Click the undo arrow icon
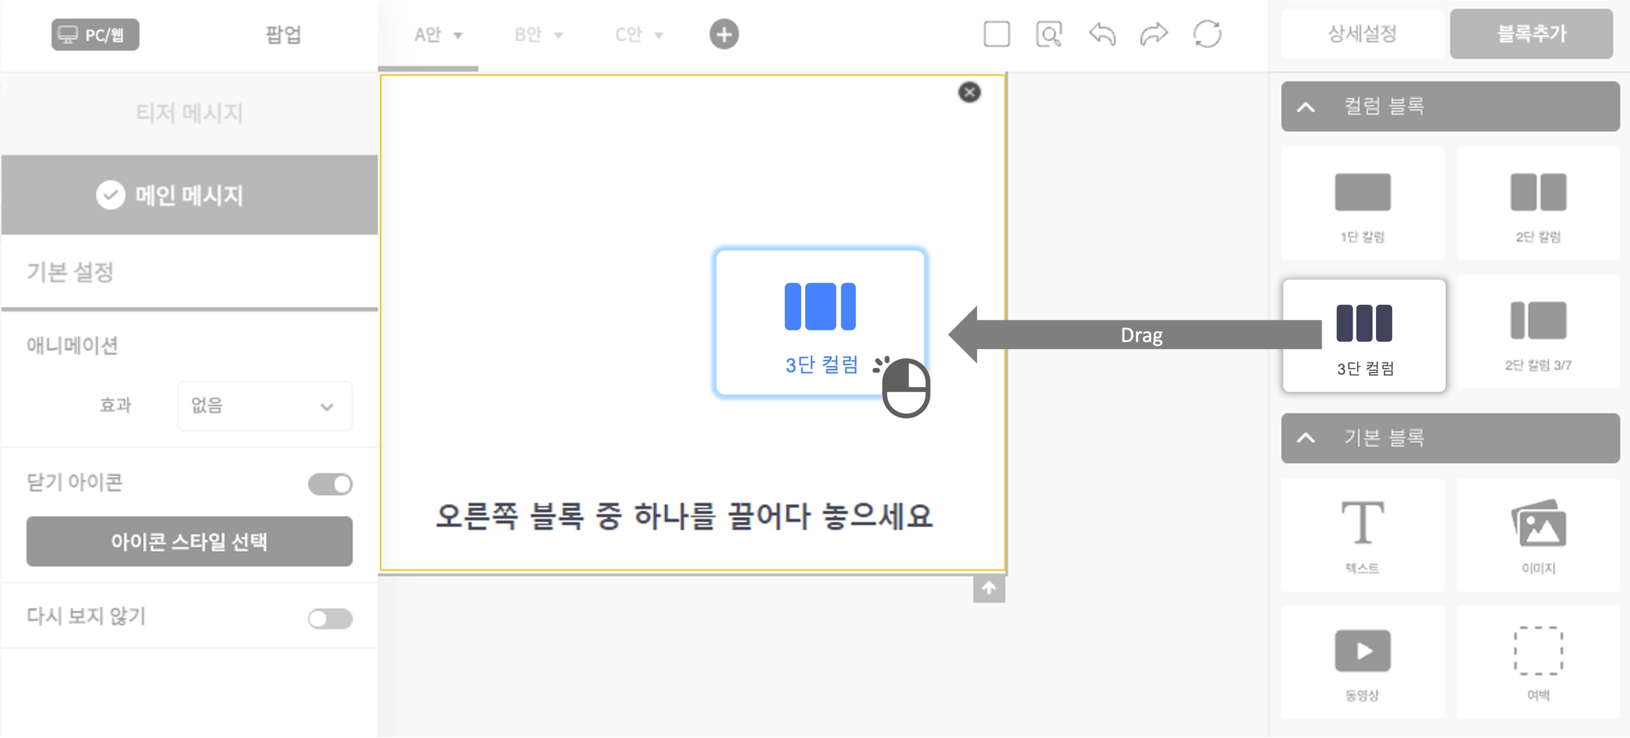The image size is (1630, 738). 1102,34
